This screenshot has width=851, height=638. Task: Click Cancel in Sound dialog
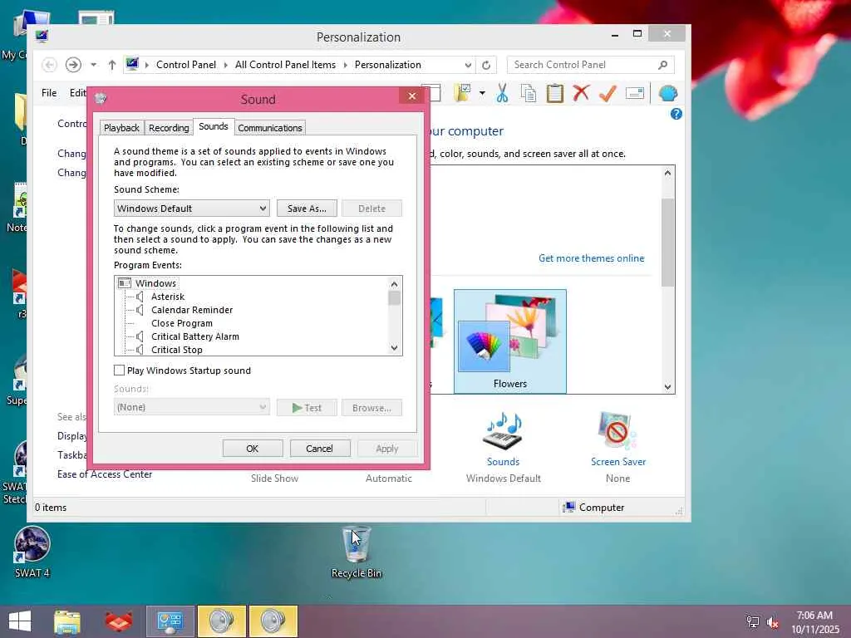[x=319, y=449]
